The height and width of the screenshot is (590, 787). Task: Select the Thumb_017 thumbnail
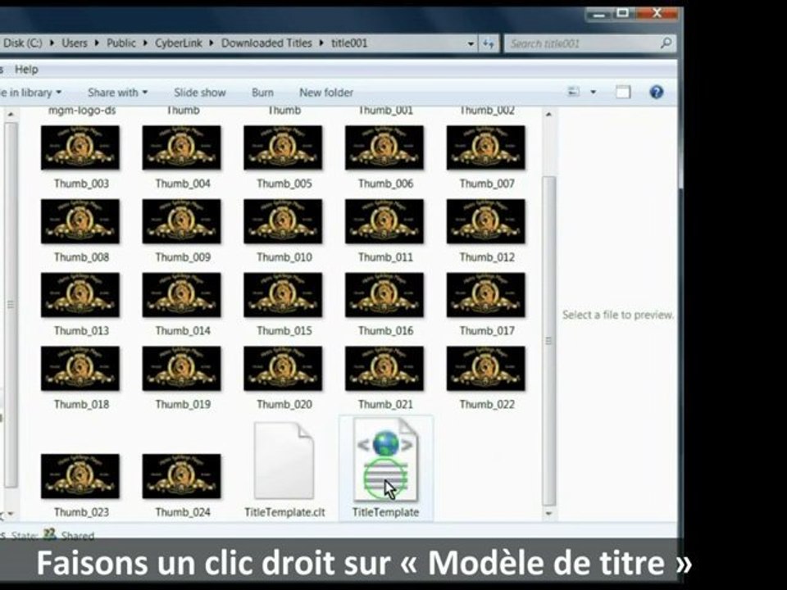click(x=486, y=295)
